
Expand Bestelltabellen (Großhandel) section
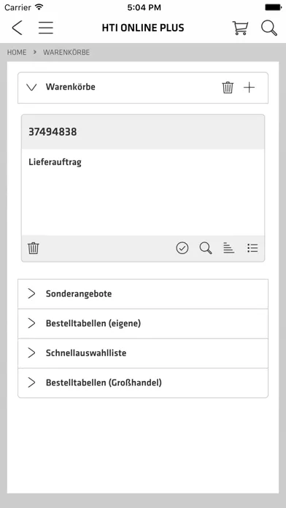click(x=143, y=383)
